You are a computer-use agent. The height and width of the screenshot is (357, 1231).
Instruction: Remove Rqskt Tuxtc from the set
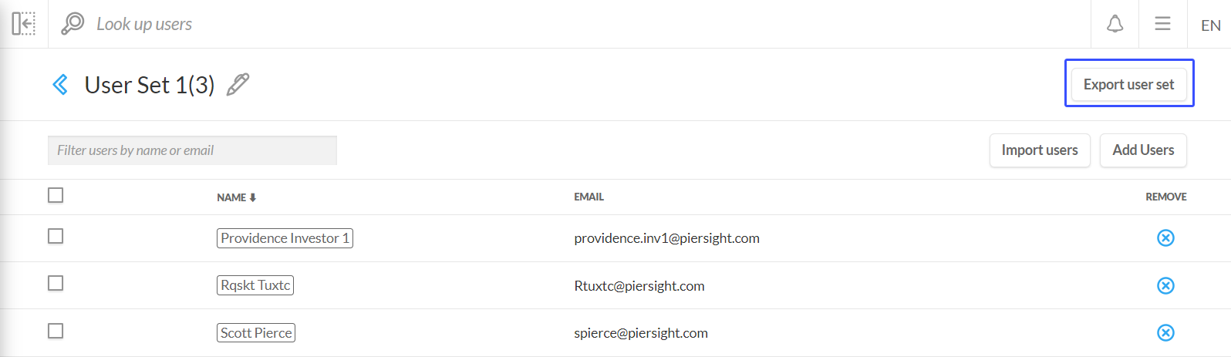1165,286
